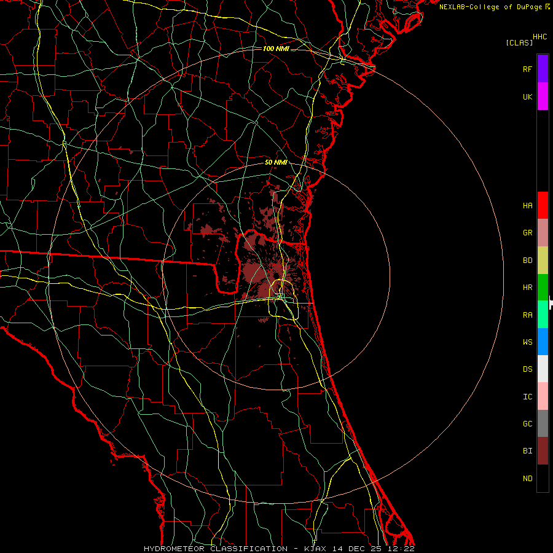553x553 pixels.
Task: Click the HR legend label
Action: [x=527, y=288]
